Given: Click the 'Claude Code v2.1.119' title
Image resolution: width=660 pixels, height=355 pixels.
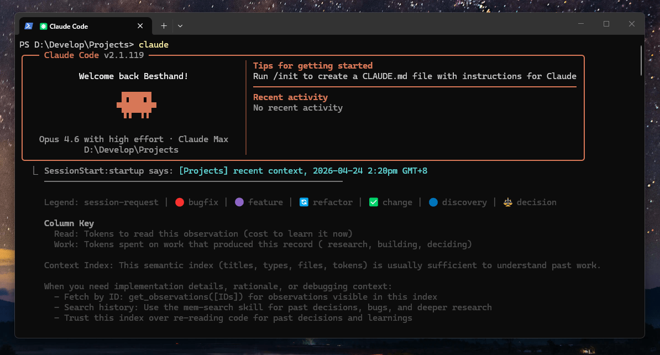Looking at the screenshot, I should [x=94, y=55].
